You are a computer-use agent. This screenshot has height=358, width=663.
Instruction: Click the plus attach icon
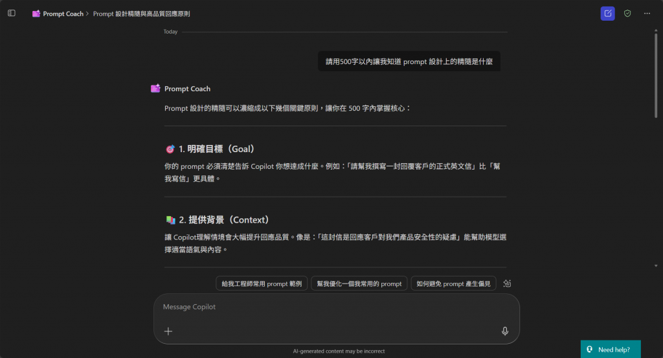(168, 331)
